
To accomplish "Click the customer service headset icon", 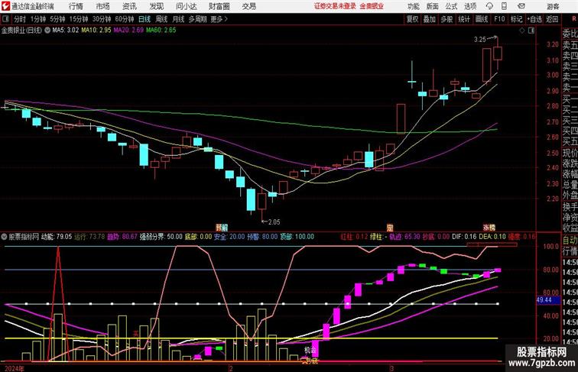I will [x=489, y=6].
